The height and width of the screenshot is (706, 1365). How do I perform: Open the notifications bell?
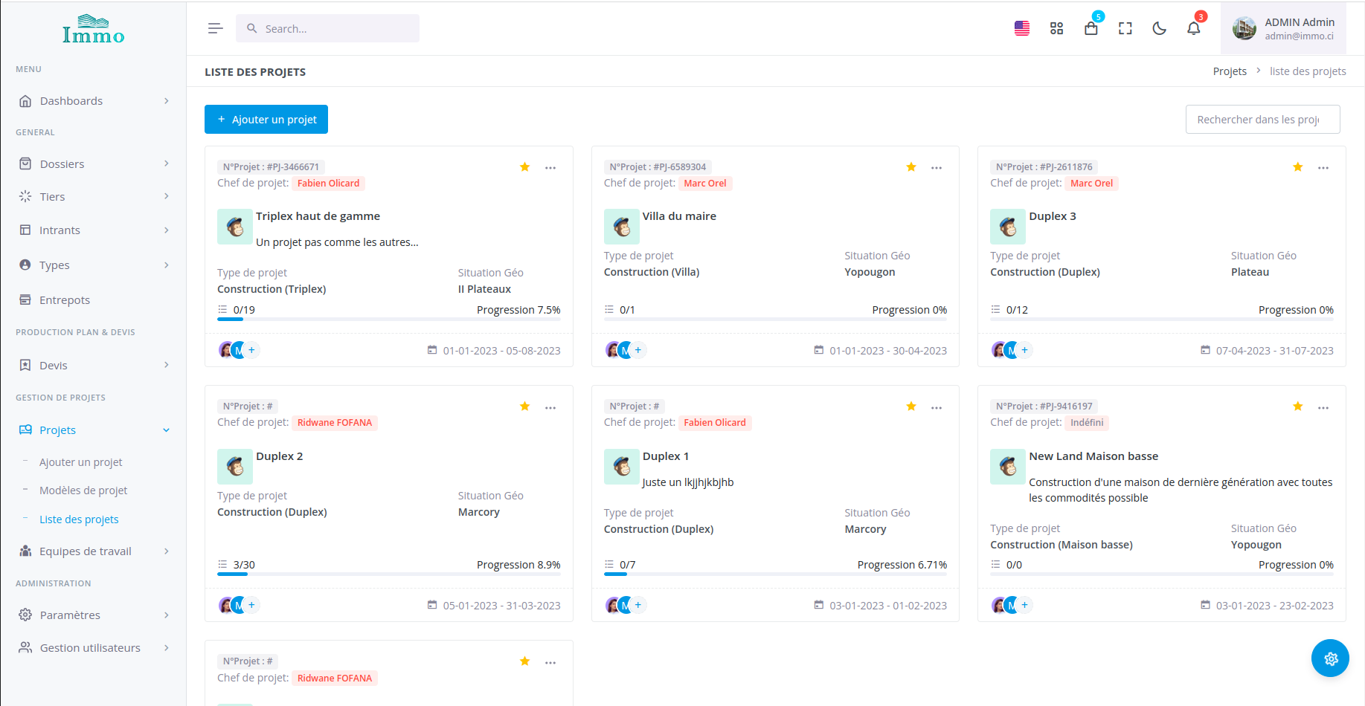1193,28
